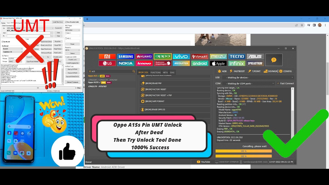Image resolution: width=329 pixels, height=185 pixels.
Task: Select the MediaTek brand logo
Action: (x=181, y=63)
